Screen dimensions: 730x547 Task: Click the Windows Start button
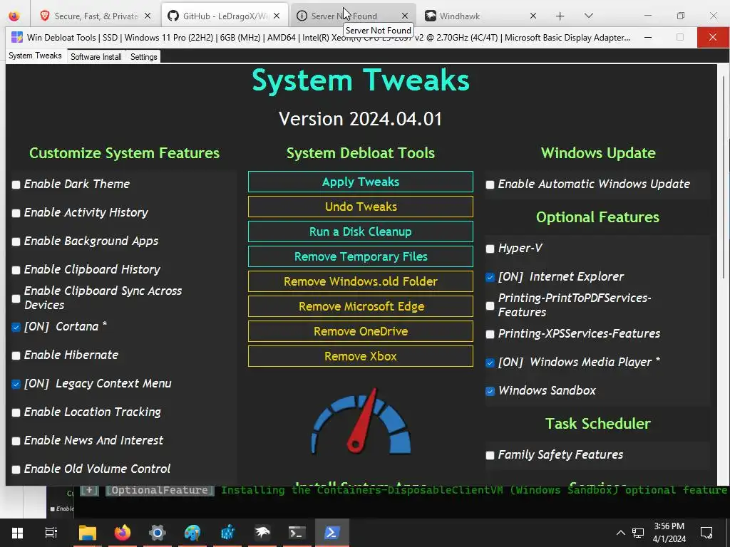(x=17, y=533)
